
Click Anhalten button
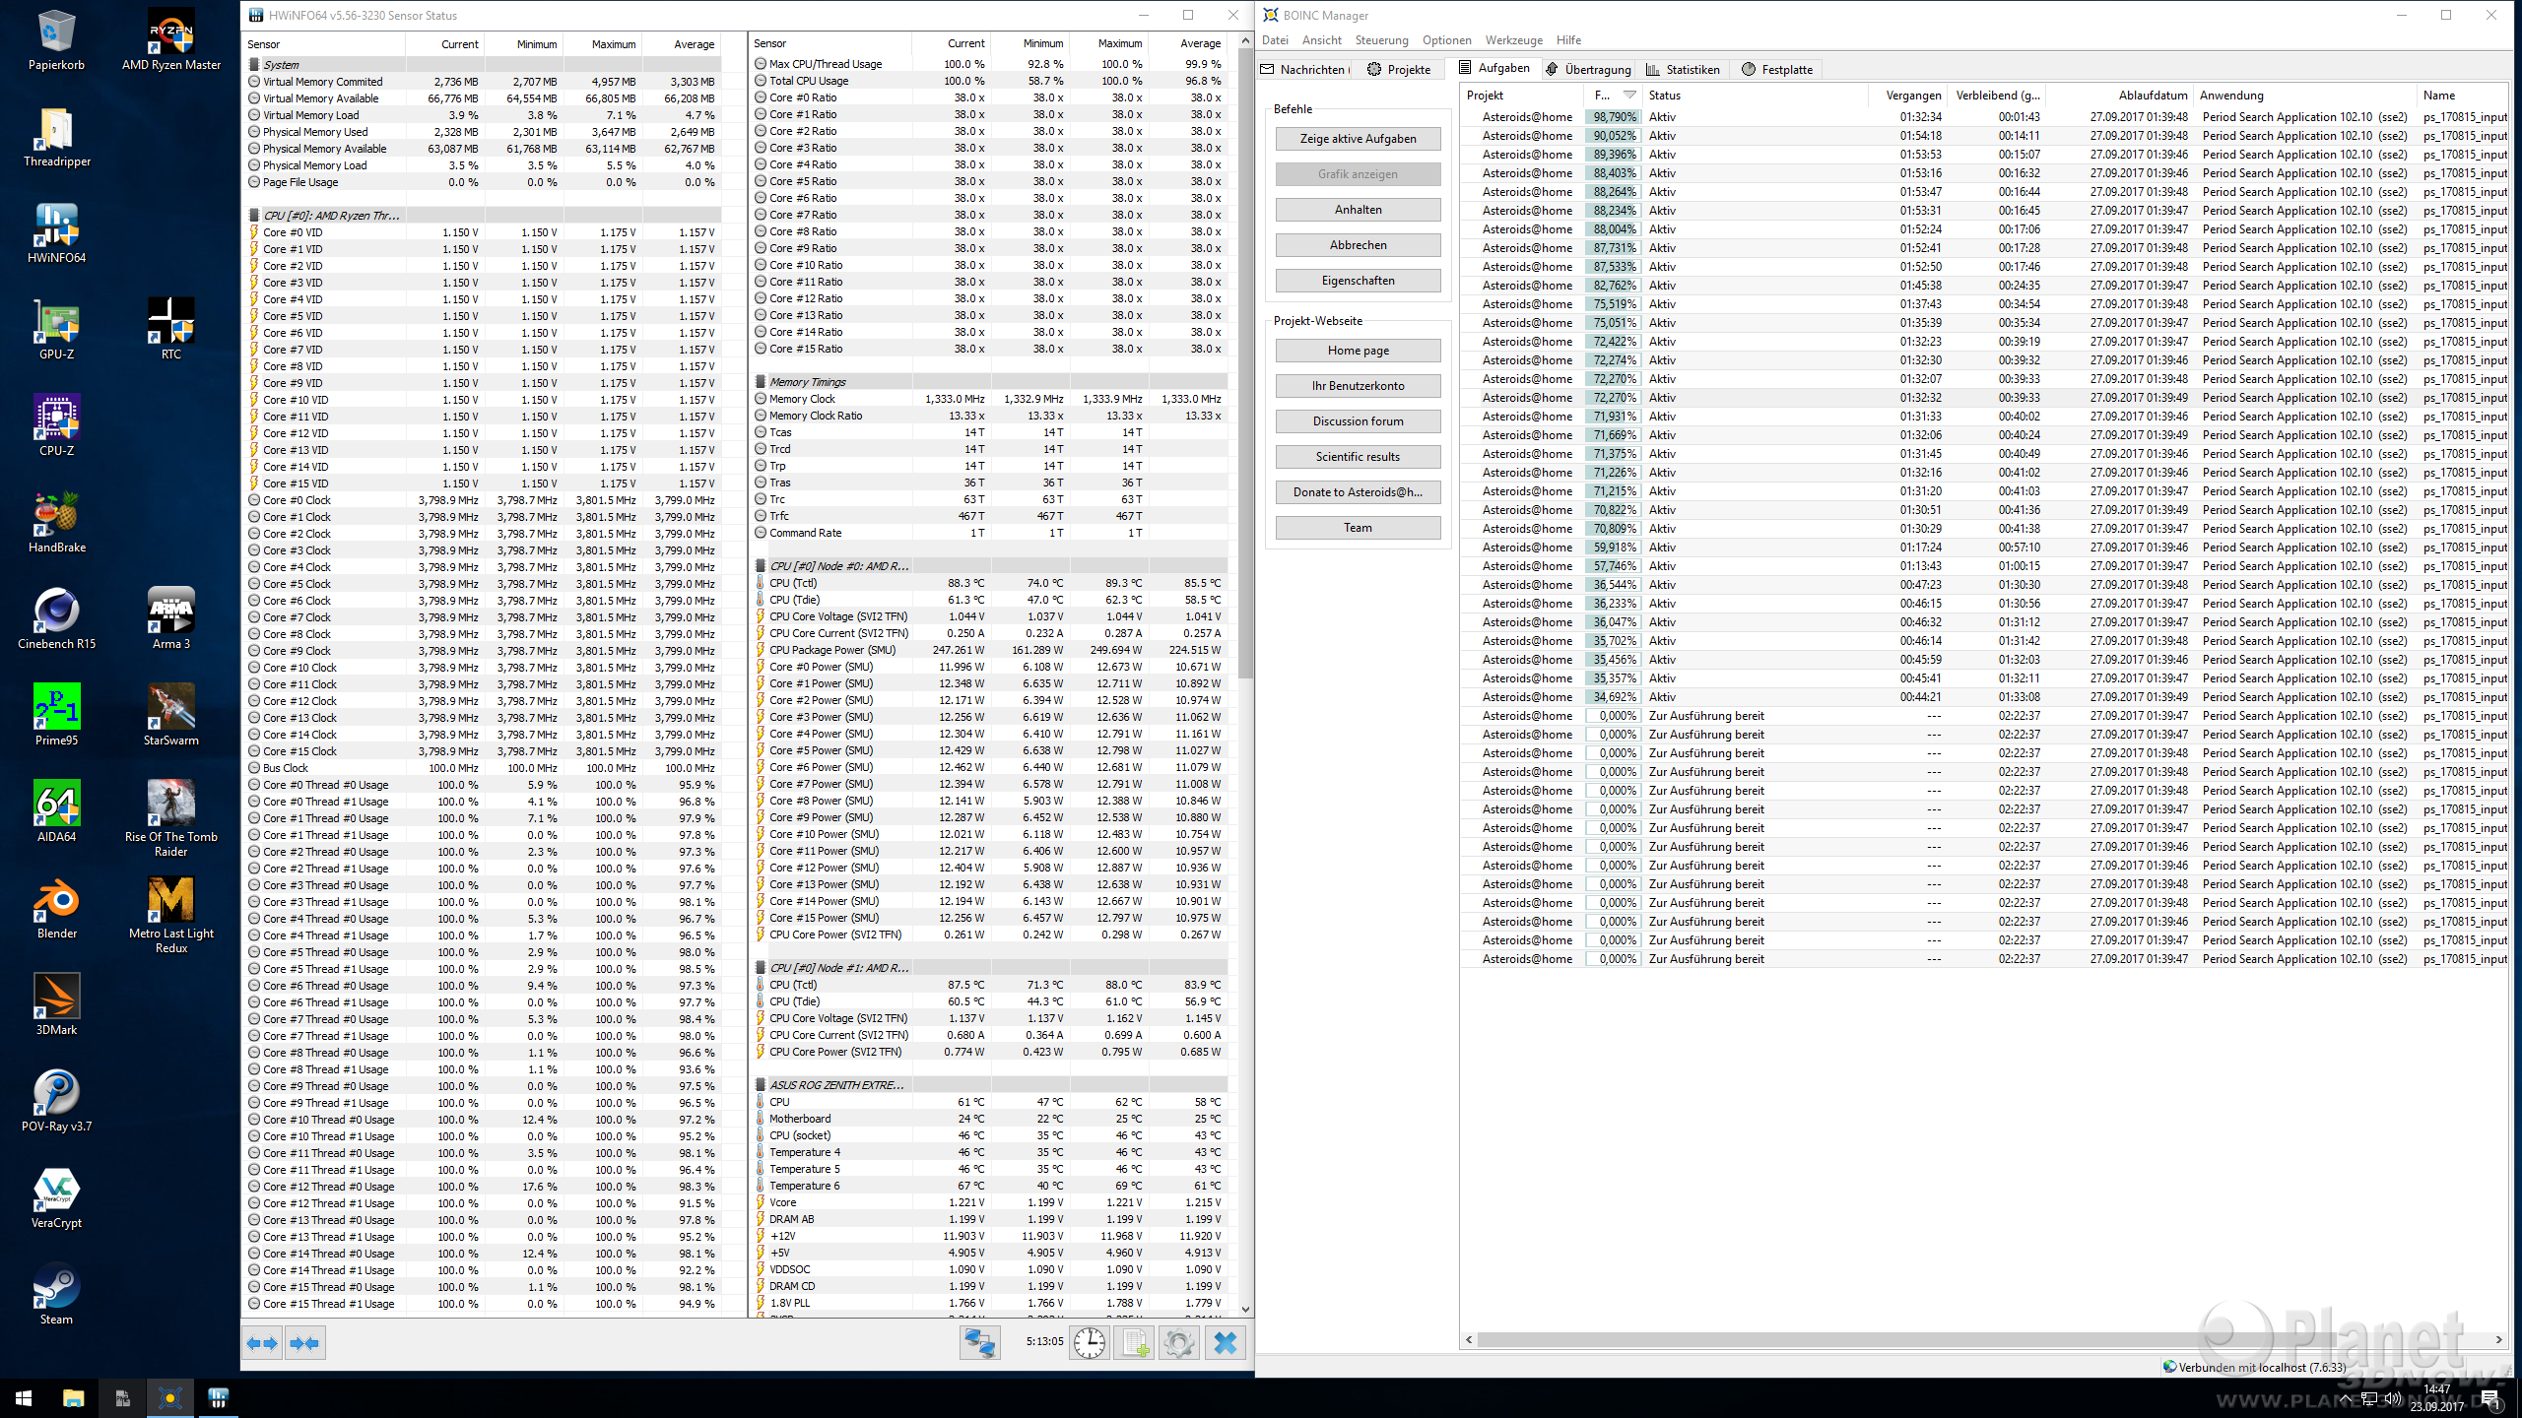tap(1358, 210)
